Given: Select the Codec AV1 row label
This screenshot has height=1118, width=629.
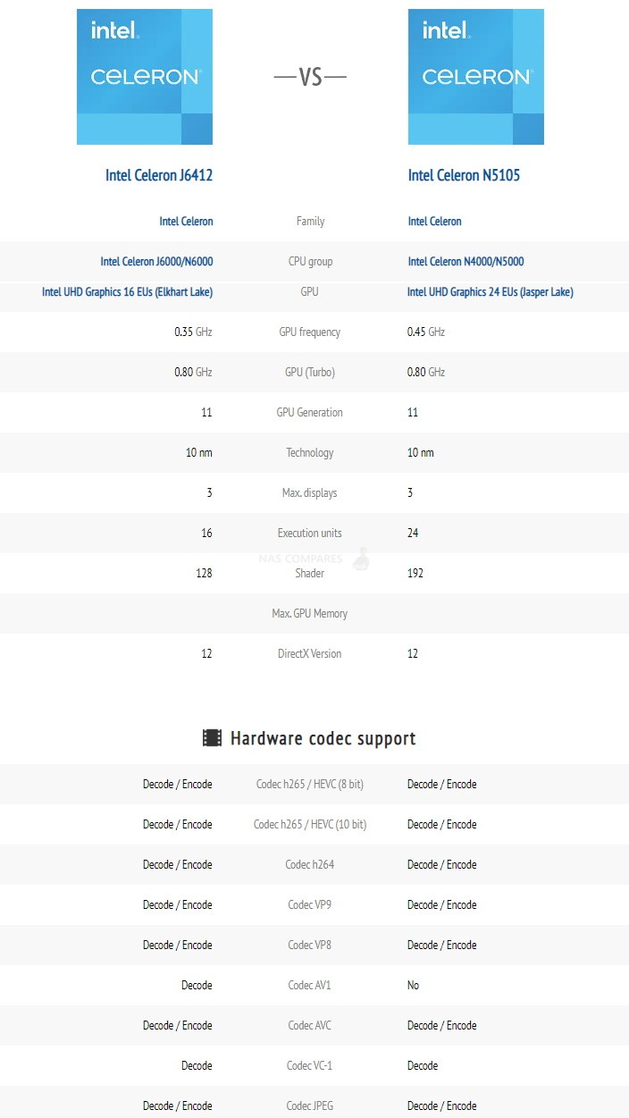Looking at the screenshot, I should (x=310, y=986).
